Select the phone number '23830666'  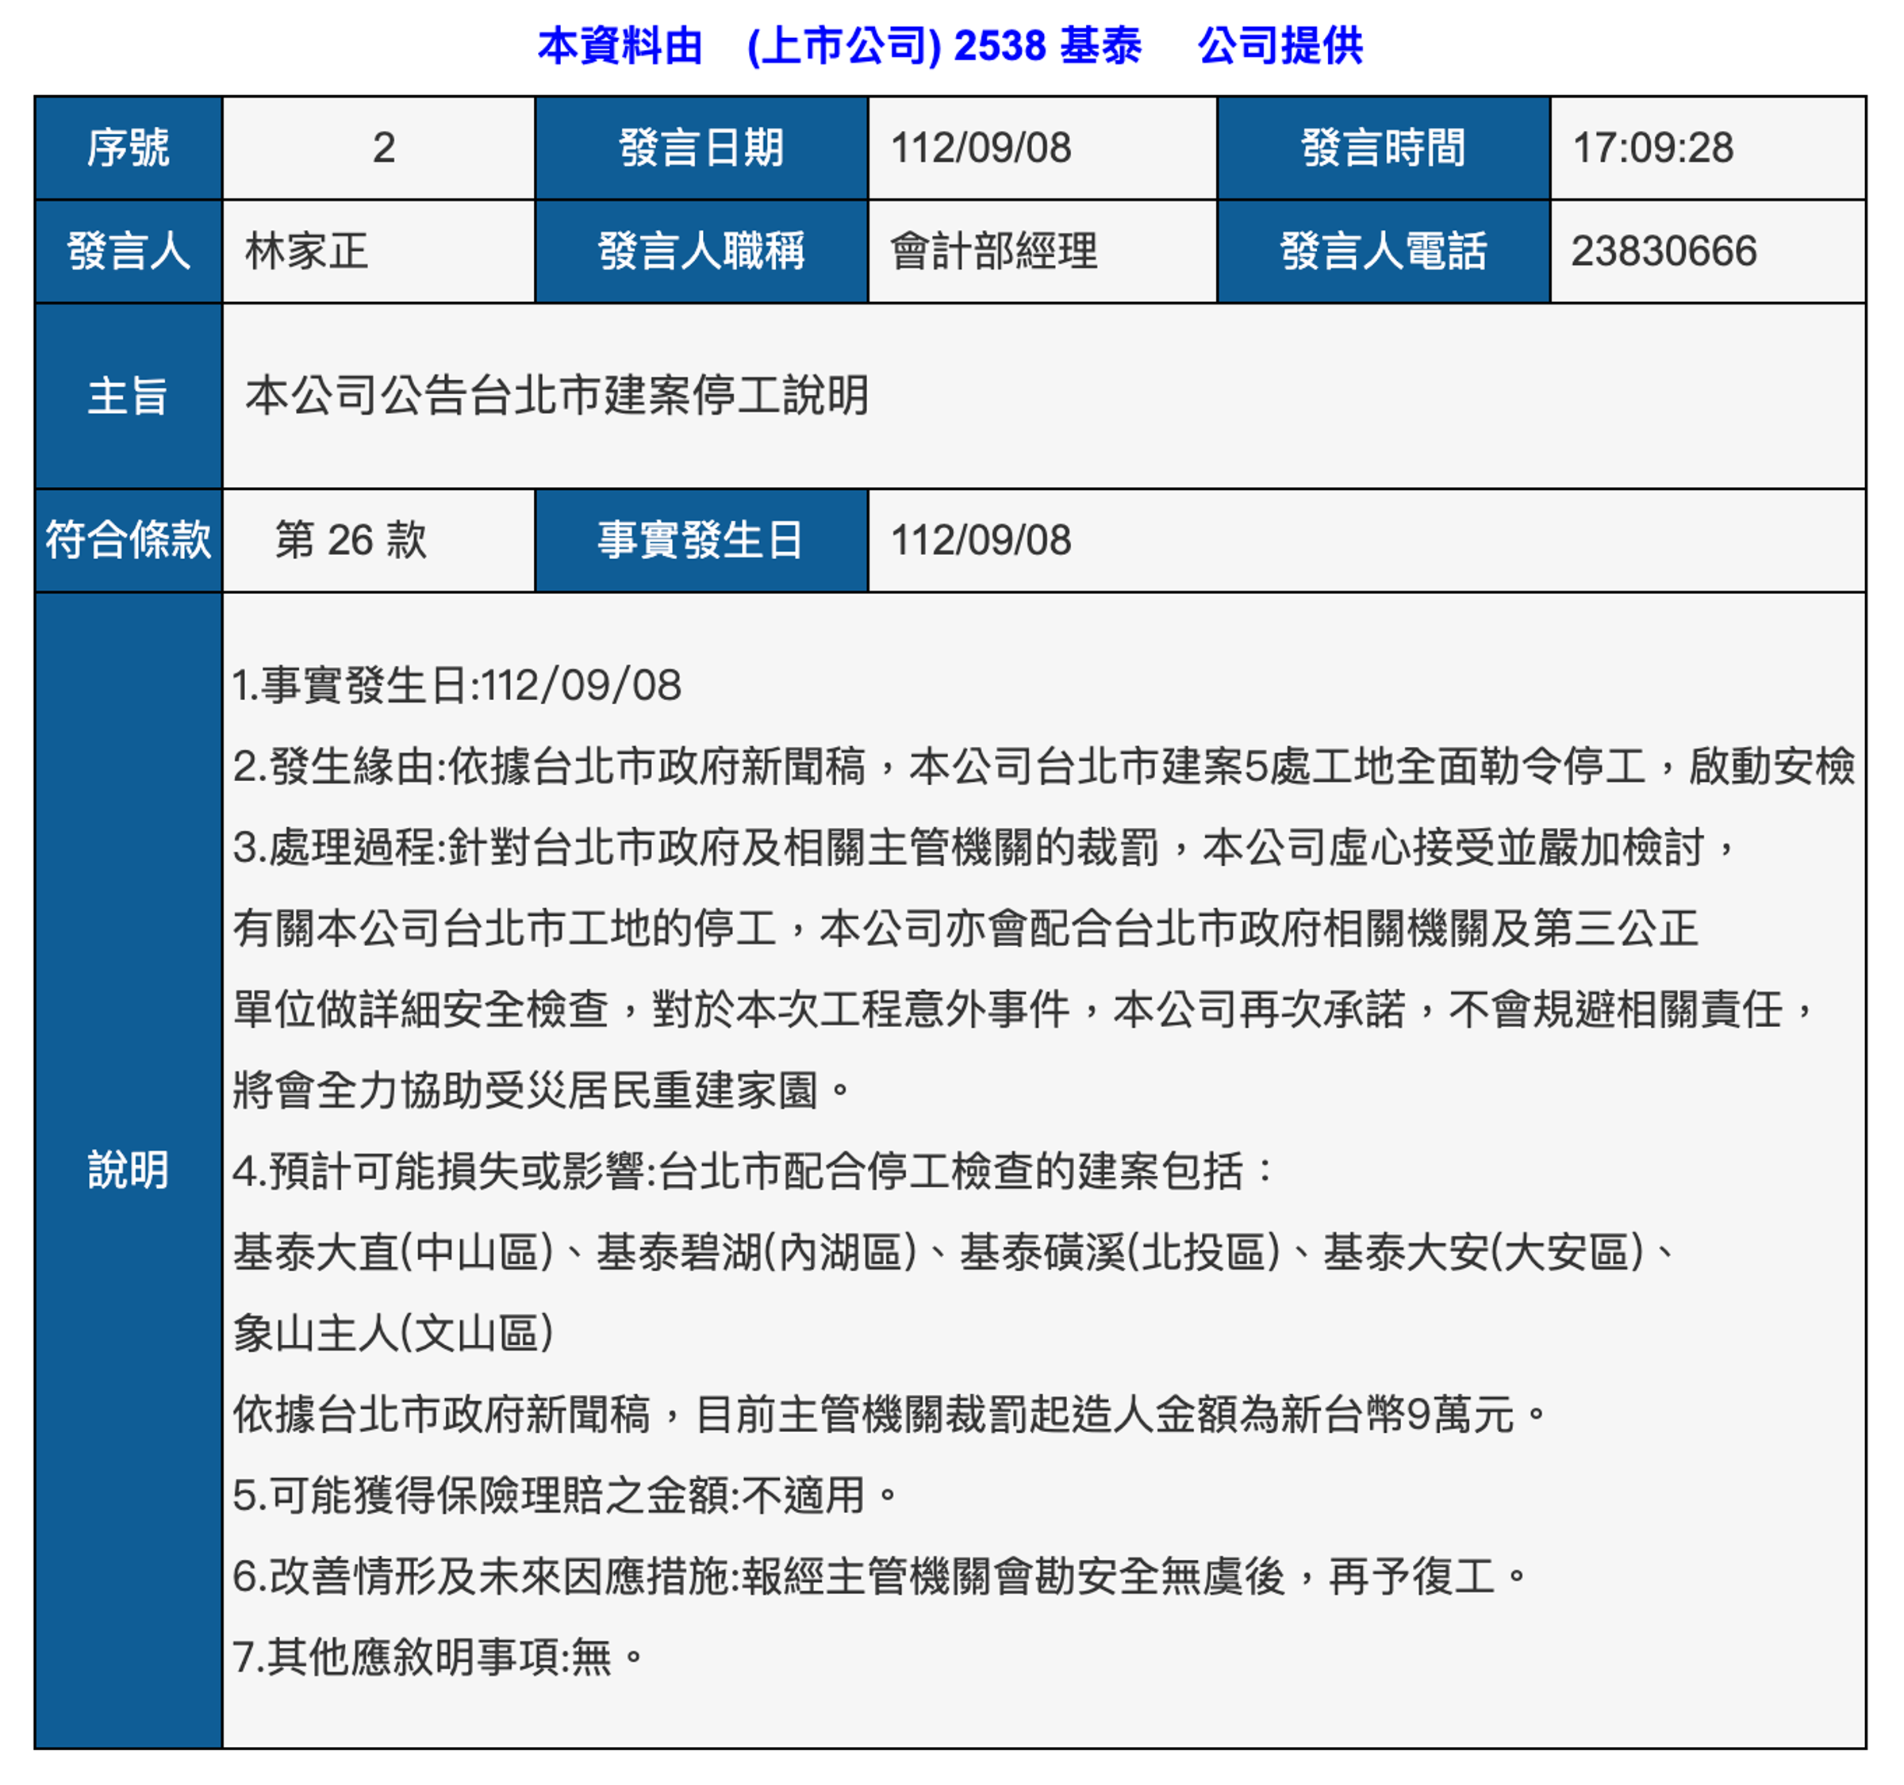[1664, 251]
